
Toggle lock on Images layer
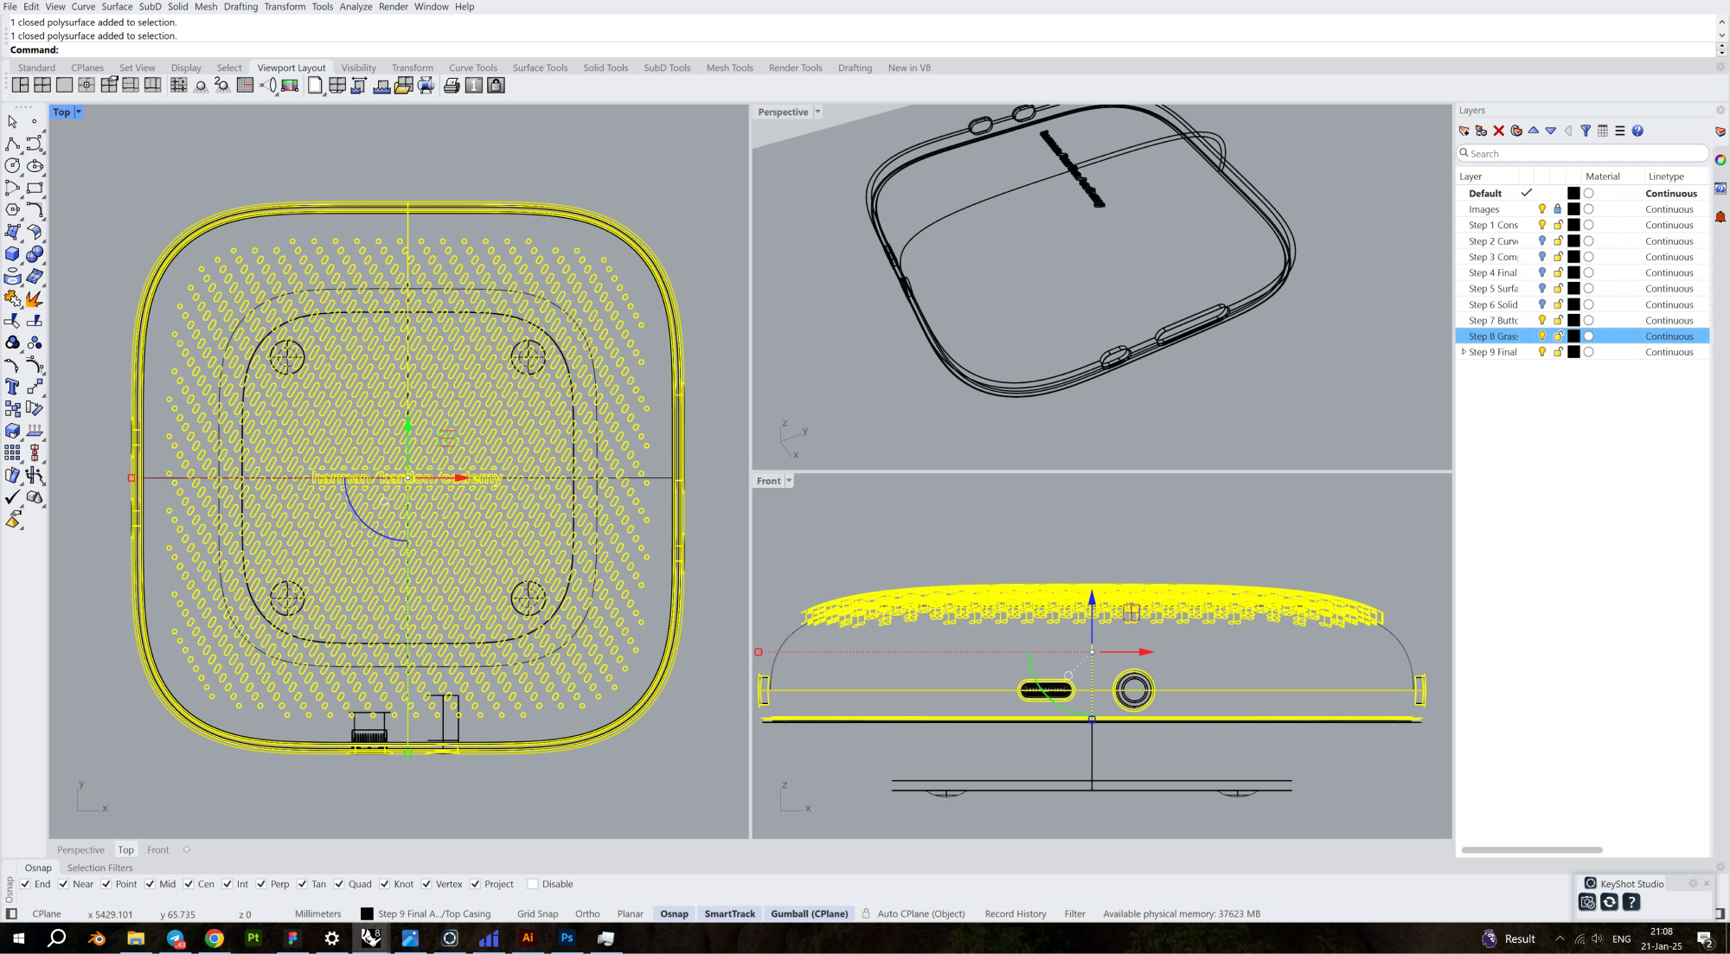coord(1558,209)
